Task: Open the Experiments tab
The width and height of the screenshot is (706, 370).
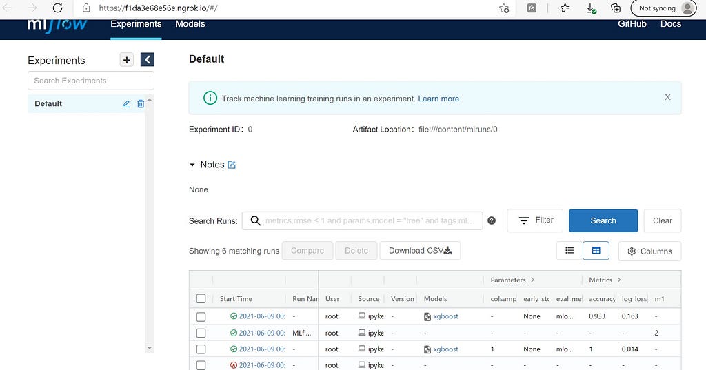Action: [x=136, y=24]
